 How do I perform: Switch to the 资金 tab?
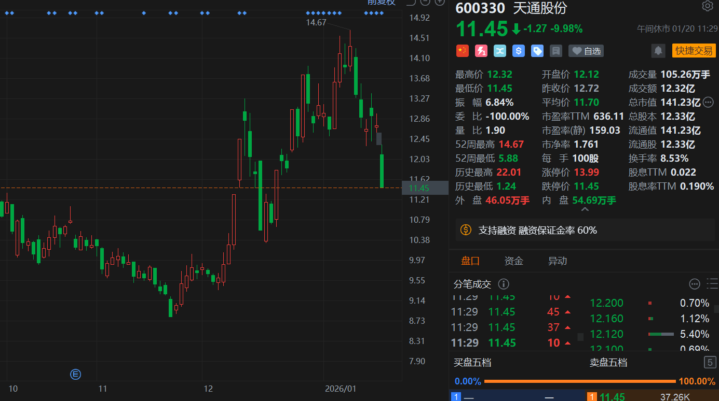coord(514,261)
